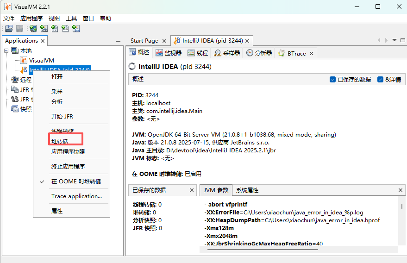Image resolution: width=407 pixels, height=263 pixels.
Task: Close the BTrace tab
Action: tap(312, 54)
